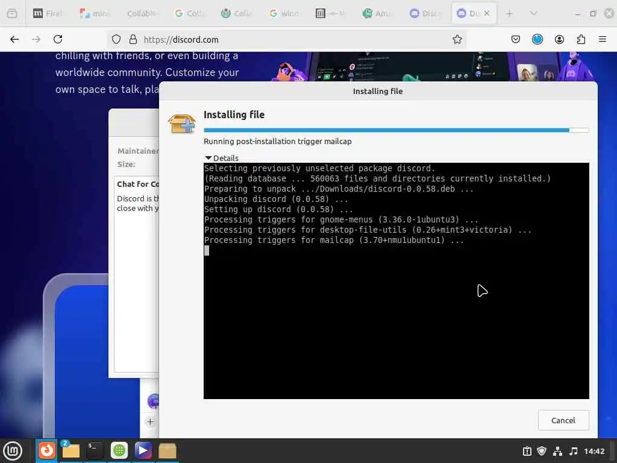Click the package installer taskbar icon
Image resolution: width=617 pixels, height=463 pixels.
(x=168, y=450)
